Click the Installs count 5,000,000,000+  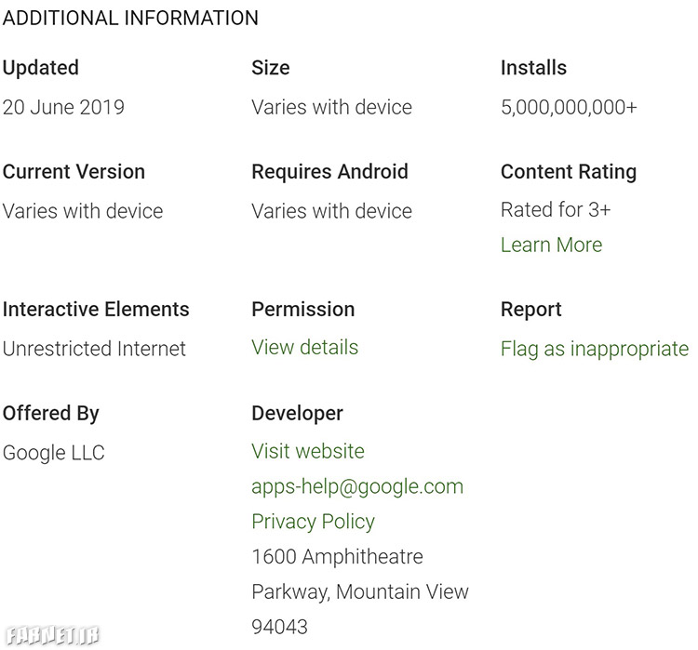pyautogui.click(x=569, y=108)
